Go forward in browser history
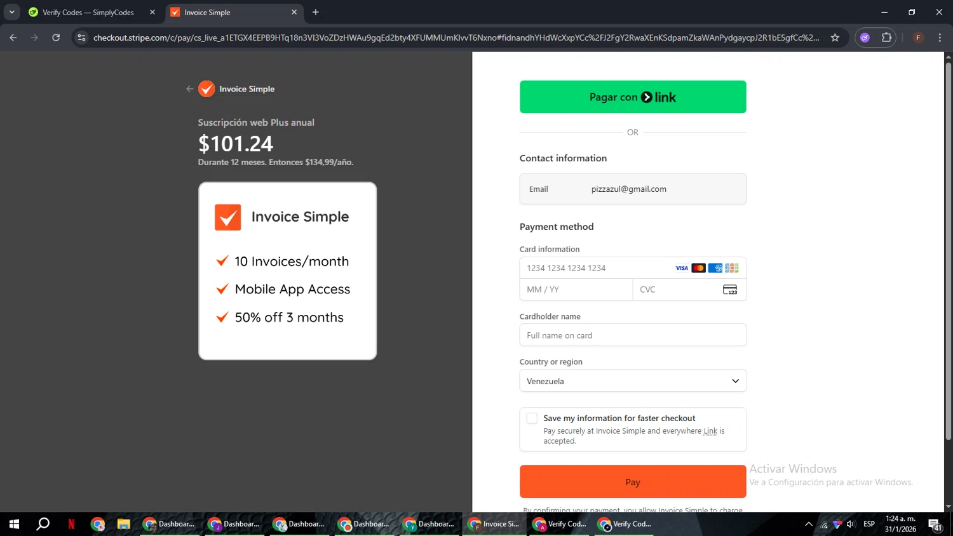 tap(34, 37)
